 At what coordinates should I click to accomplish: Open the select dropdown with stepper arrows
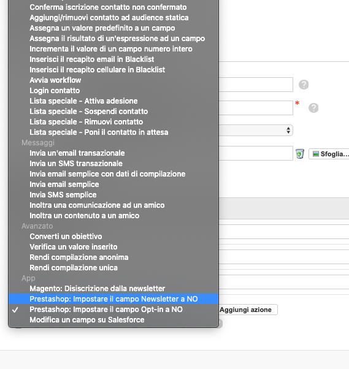256,130
